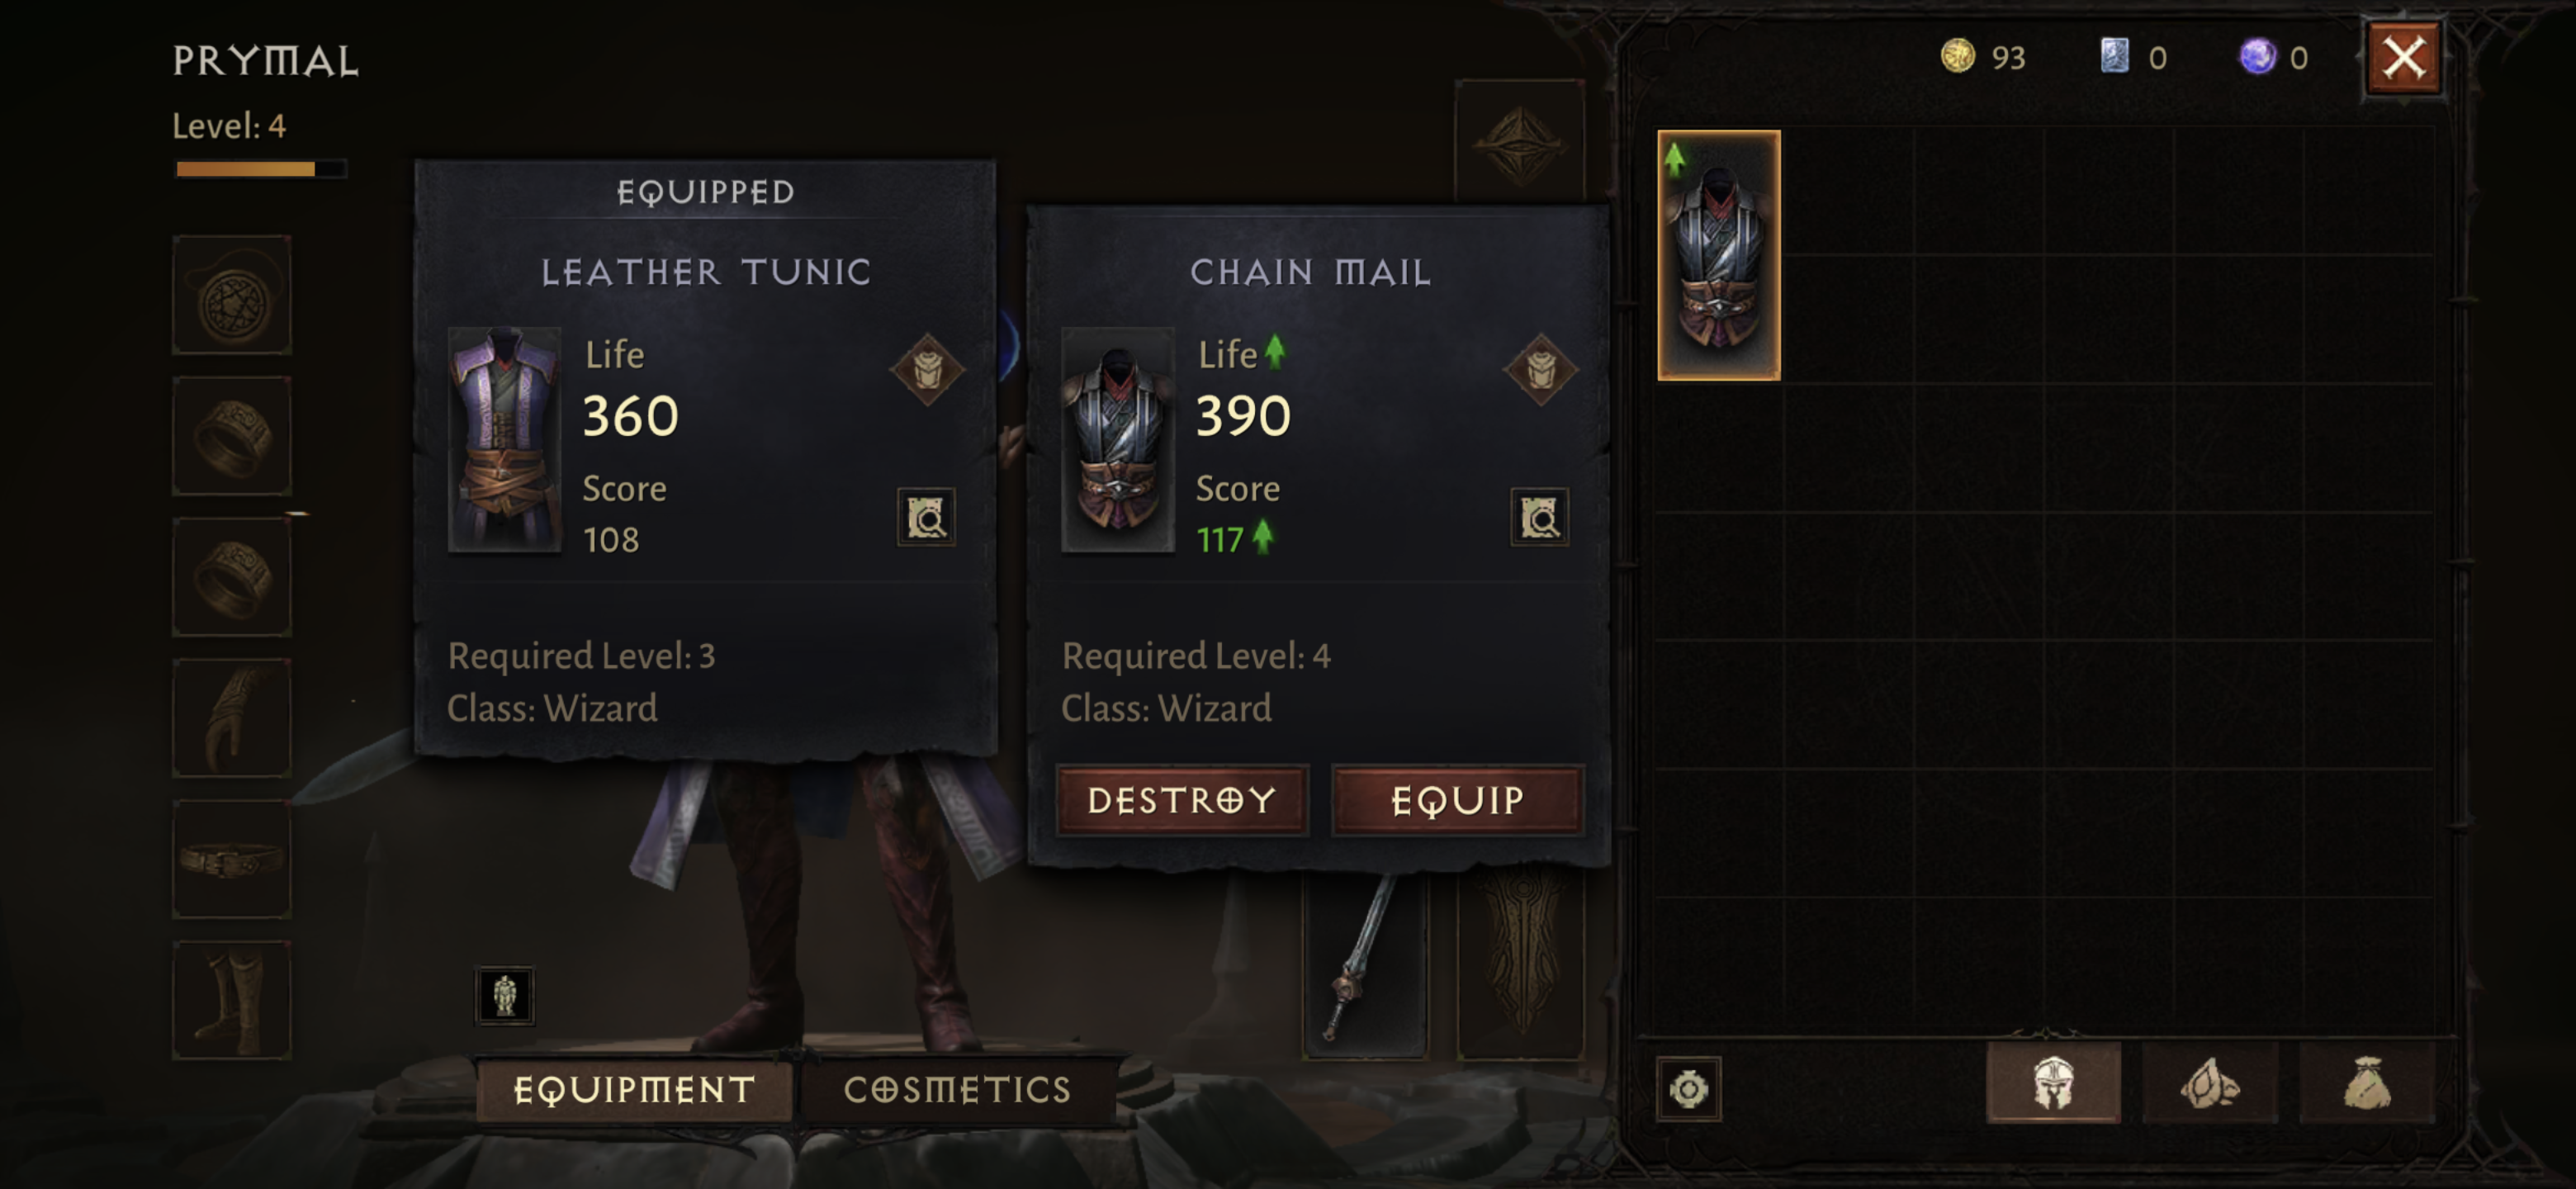Close the inventory with the X button
The image size is (2576, 1189).
click(2404, 58)
